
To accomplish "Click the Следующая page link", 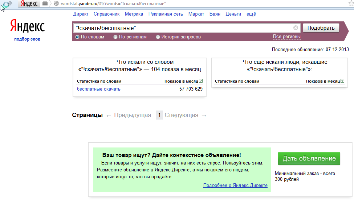I will point(181,115).
